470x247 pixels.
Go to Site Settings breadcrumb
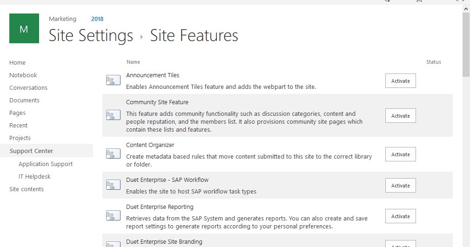point(91,36)
